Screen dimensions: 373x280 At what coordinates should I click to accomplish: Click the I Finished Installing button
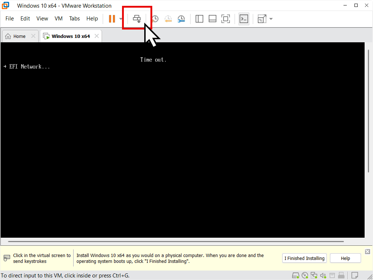[304, 258]
